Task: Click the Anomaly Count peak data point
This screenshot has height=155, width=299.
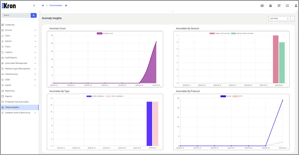Action: coord(156,42)
